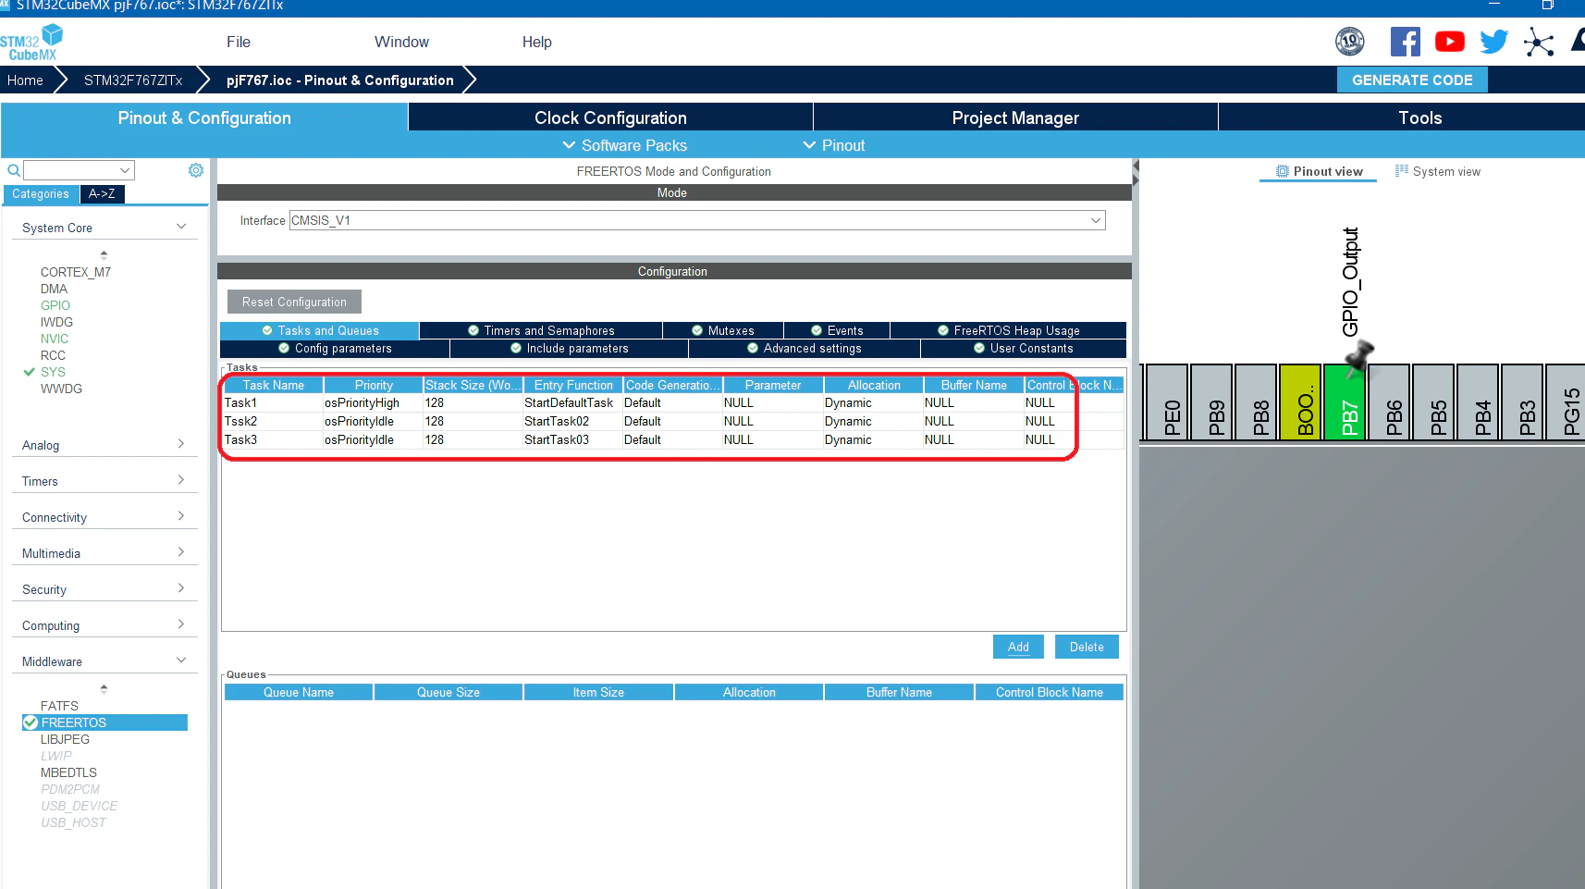This screenshot has height=889, width=1585.
Task: Switch to the Tools tab
Action: point(1419,117)
